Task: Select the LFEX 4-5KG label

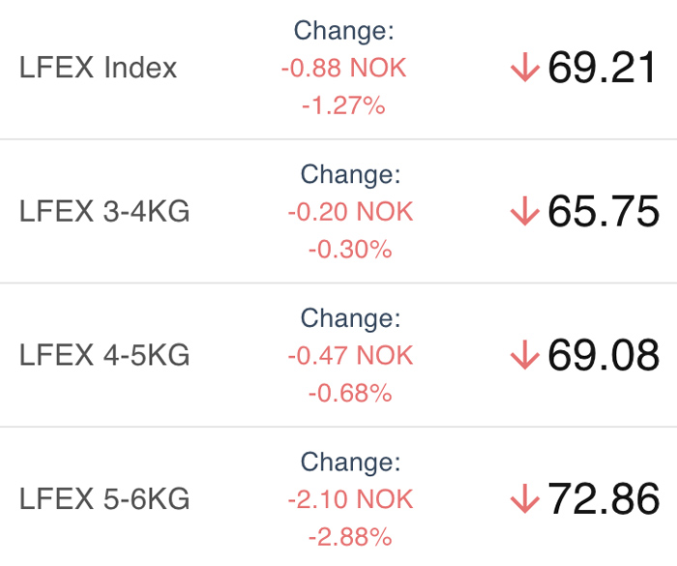Action: (104, 355)
